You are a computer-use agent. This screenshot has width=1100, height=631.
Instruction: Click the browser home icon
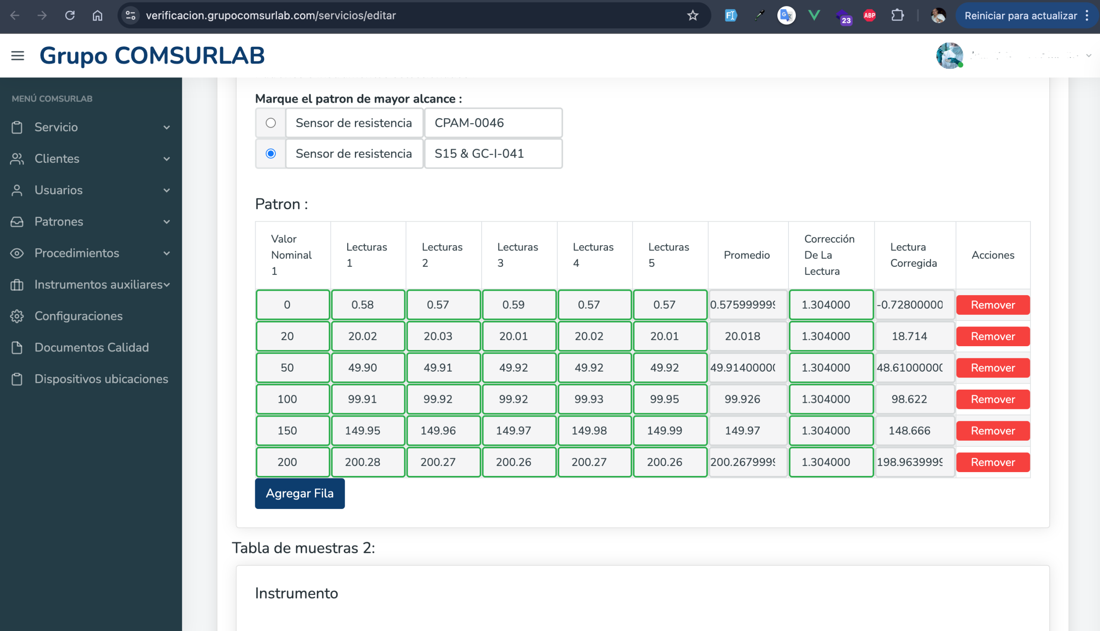(98, 15)
